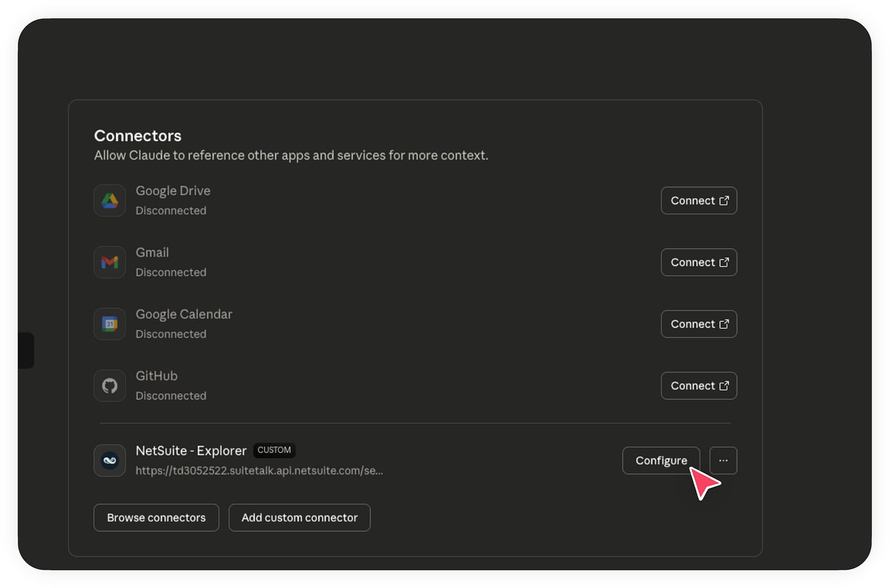Image resolution: width=890 pixels, height=588 pixels.
Task: Click Add custom connector
Action: click(x=300, y=518)
